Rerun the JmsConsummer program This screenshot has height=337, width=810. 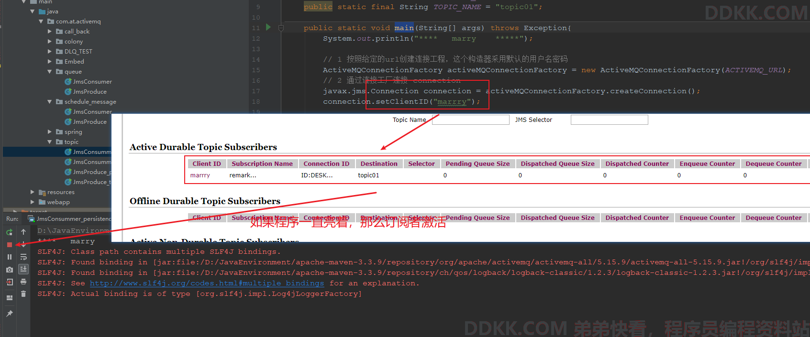coord(9,232)
